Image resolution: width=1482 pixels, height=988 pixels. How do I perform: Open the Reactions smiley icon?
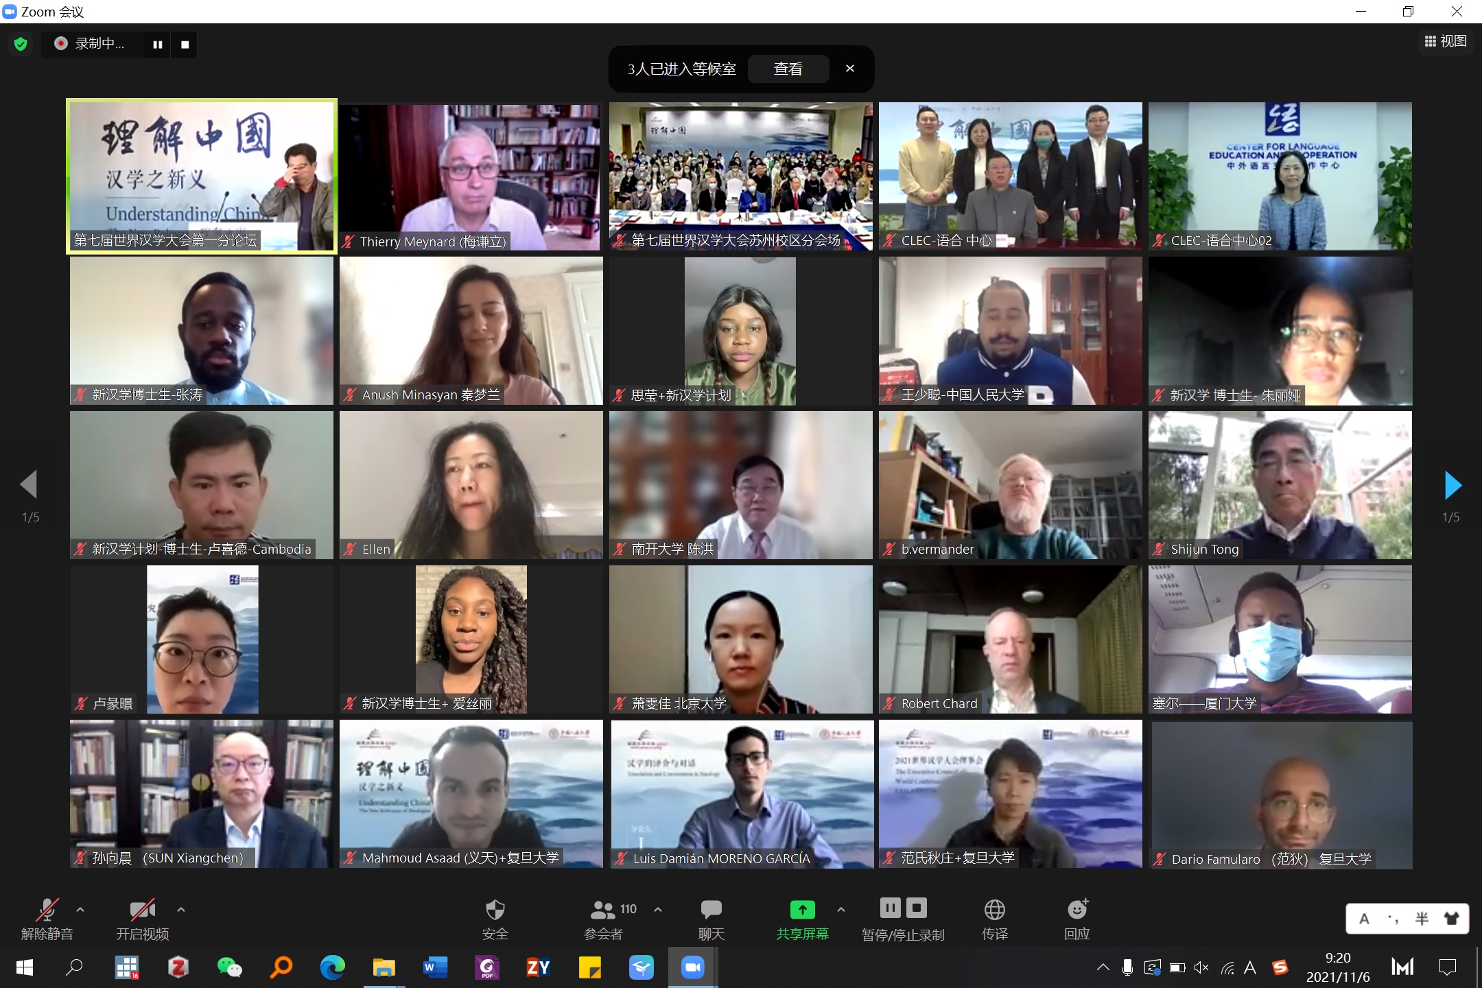point(1077,910)
